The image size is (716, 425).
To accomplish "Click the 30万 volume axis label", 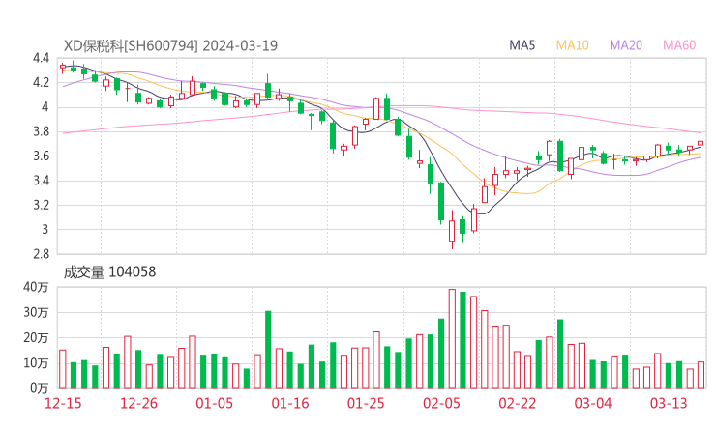I will point(36,313).
